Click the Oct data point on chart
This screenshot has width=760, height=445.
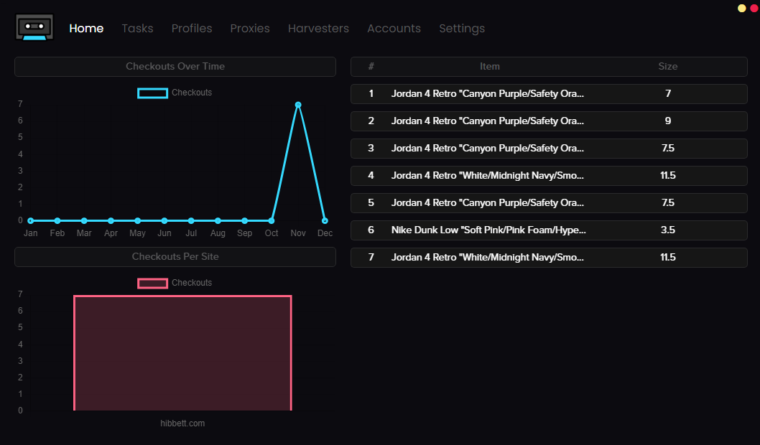point(272,221)
